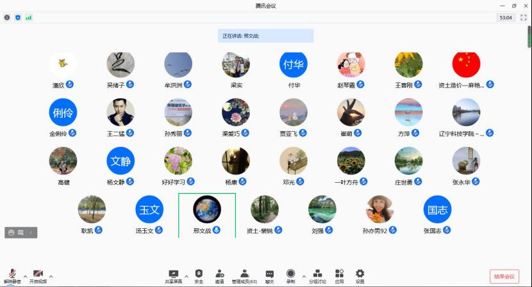This screenshot has height=287, width=532.
Task: Select 邢文战's Earth avatar thumbnail
Action: click(x=207, y=209)
